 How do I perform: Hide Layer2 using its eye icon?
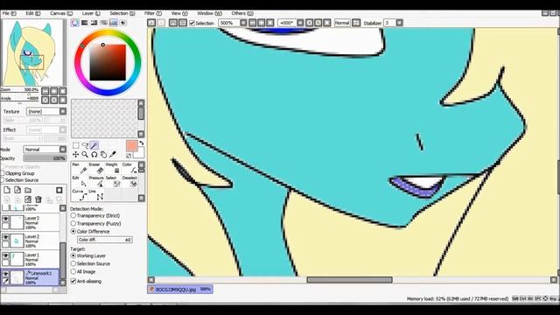(x=6, y=237)
